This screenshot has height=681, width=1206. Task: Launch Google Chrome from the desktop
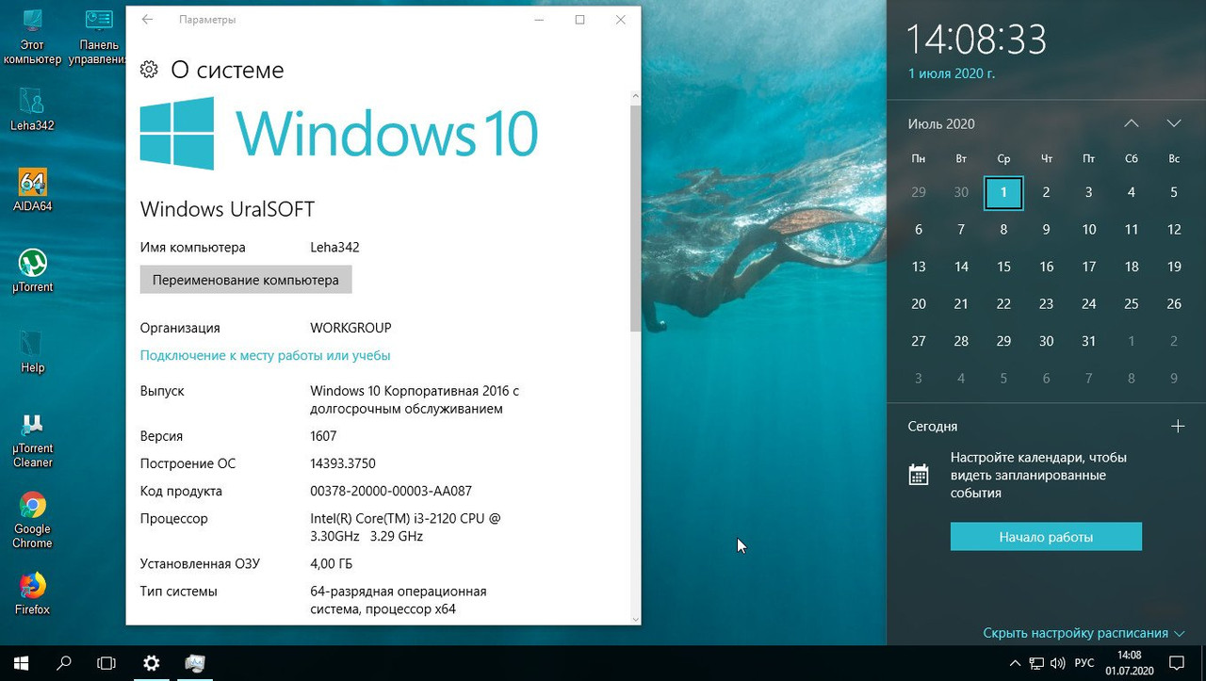tap(32, 521)
